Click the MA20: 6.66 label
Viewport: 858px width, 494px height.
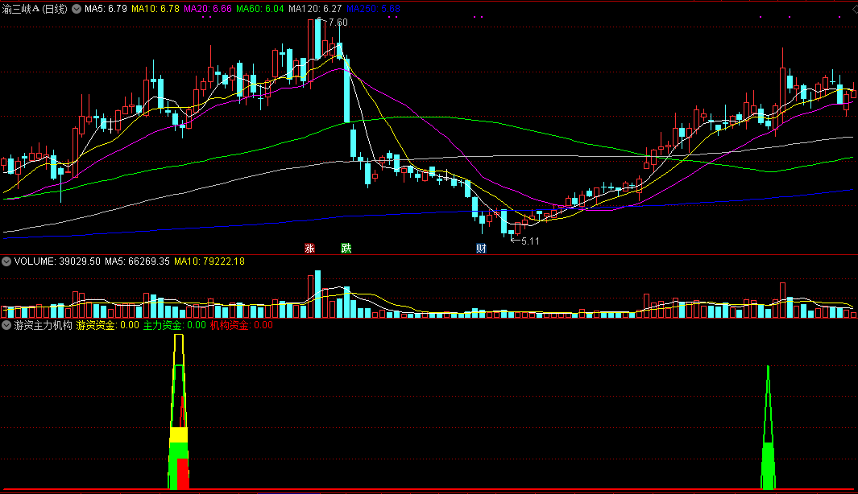pyautogui.click(x=208, y=9)
